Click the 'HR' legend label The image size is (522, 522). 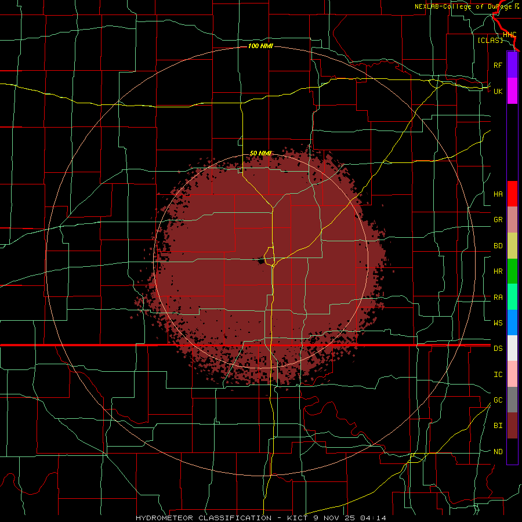498,271
